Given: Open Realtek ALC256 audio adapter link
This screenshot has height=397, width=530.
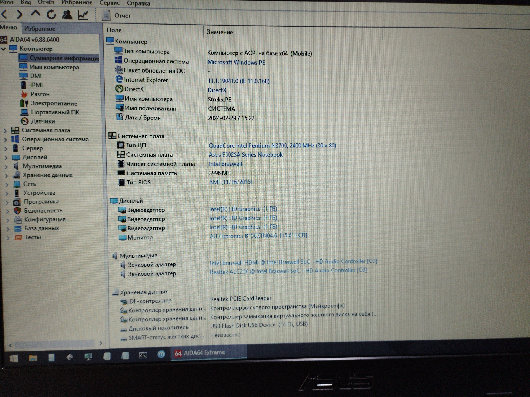Looking at the screenshot, I should [x=288, y=271].
